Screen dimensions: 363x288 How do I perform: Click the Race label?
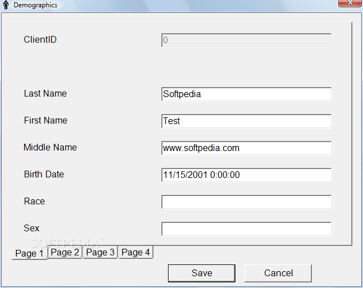(x=34, y=201)
